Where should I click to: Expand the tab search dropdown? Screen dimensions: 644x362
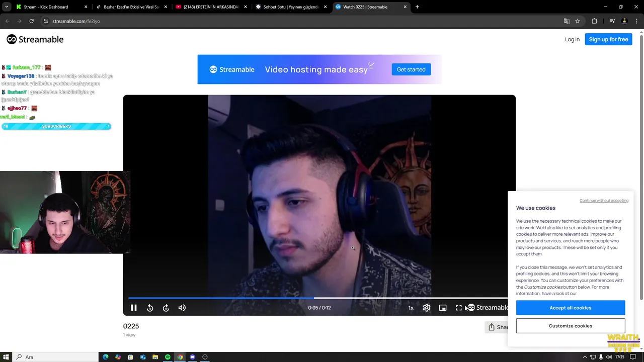tap(6, 7)
